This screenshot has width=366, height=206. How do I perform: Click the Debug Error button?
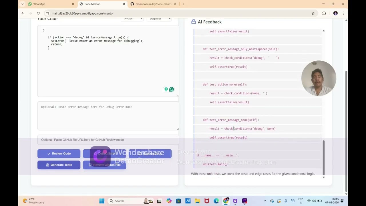coord(104,154)
